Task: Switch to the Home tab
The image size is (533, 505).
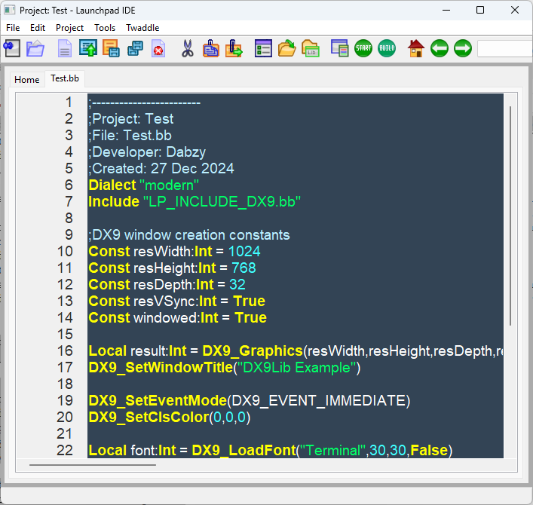Action: (x=26, y=80)
